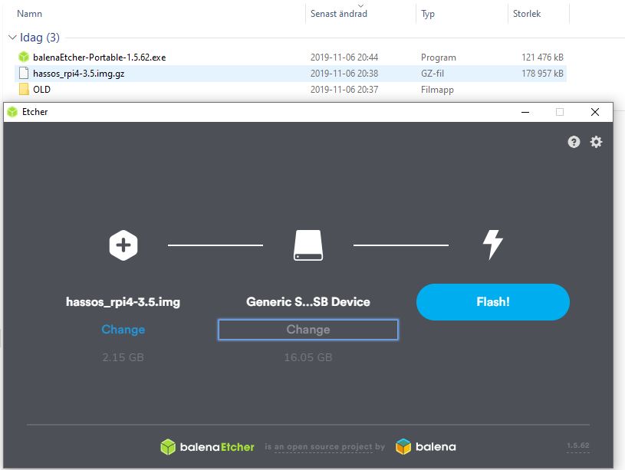Select the OLD folder name
The image size is (625, 470).
[42, 89]
